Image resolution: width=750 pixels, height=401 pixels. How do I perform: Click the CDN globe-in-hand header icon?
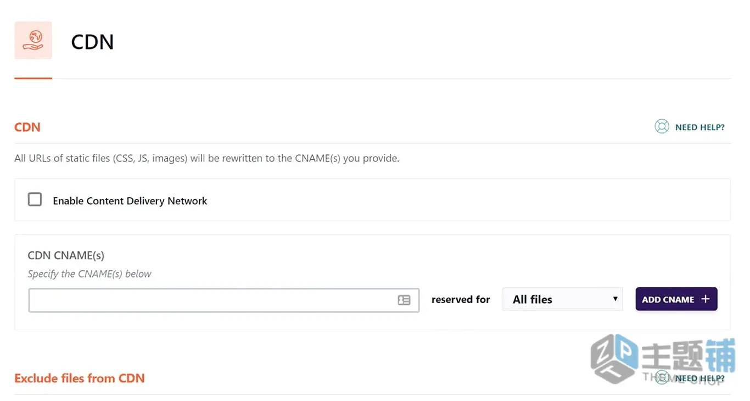pyautogui.click(x=33, y=40)
